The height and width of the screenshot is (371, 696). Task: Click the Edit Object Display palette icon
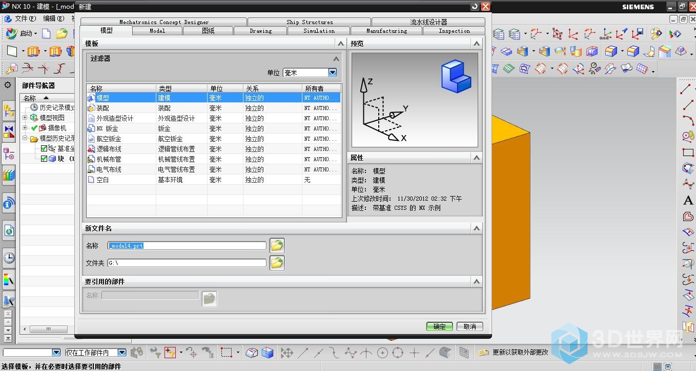tap(656, 34)
